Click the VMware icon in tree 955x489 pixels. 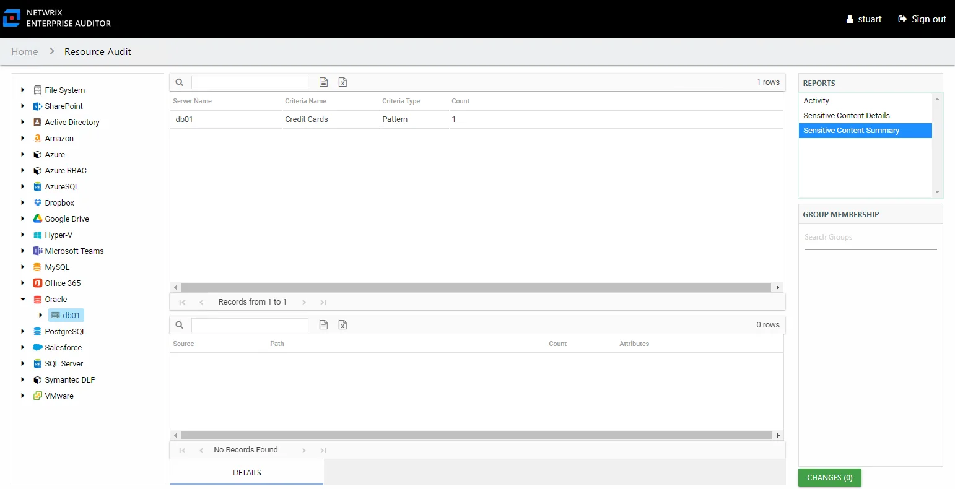(38, 396)
